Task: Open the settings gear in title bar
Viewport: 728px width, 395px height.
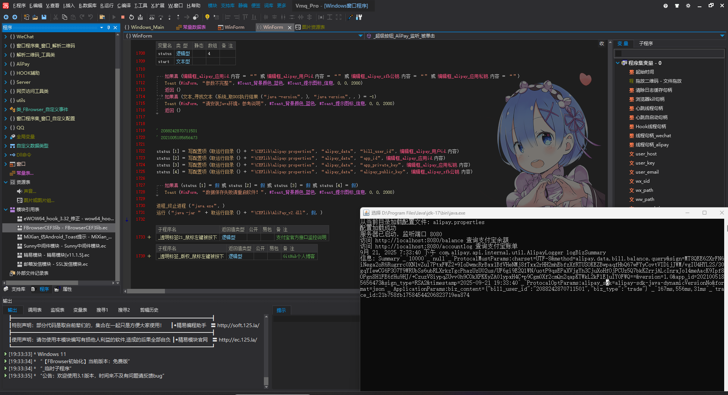Action: (x=688, y=6)
